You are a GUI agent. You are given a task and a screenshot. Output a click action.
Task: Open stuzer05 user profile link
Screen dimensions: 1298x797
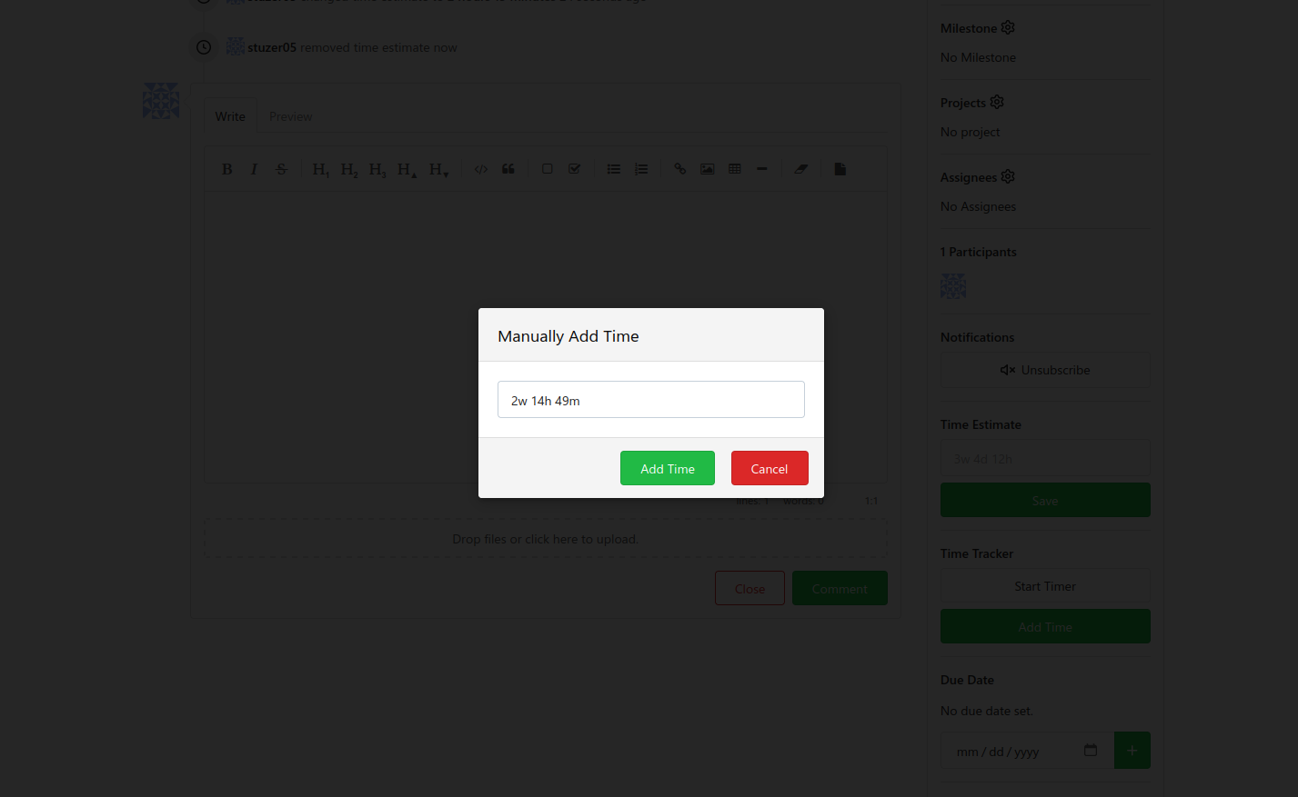click(272, 47)
